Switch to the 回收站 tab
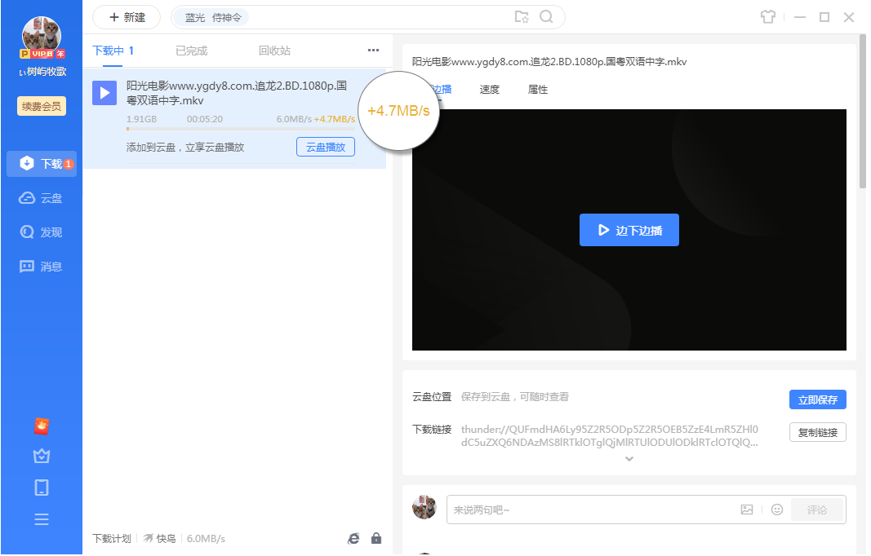 click(x=274, y=51)
